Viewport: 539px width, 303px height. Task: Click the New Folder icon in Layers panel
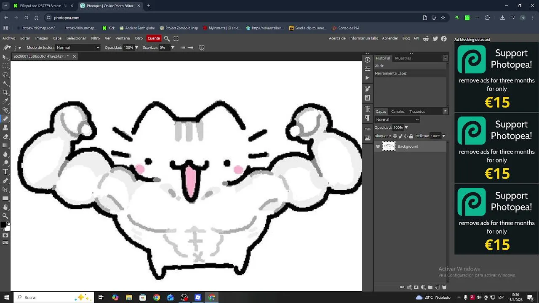(430, 287)
